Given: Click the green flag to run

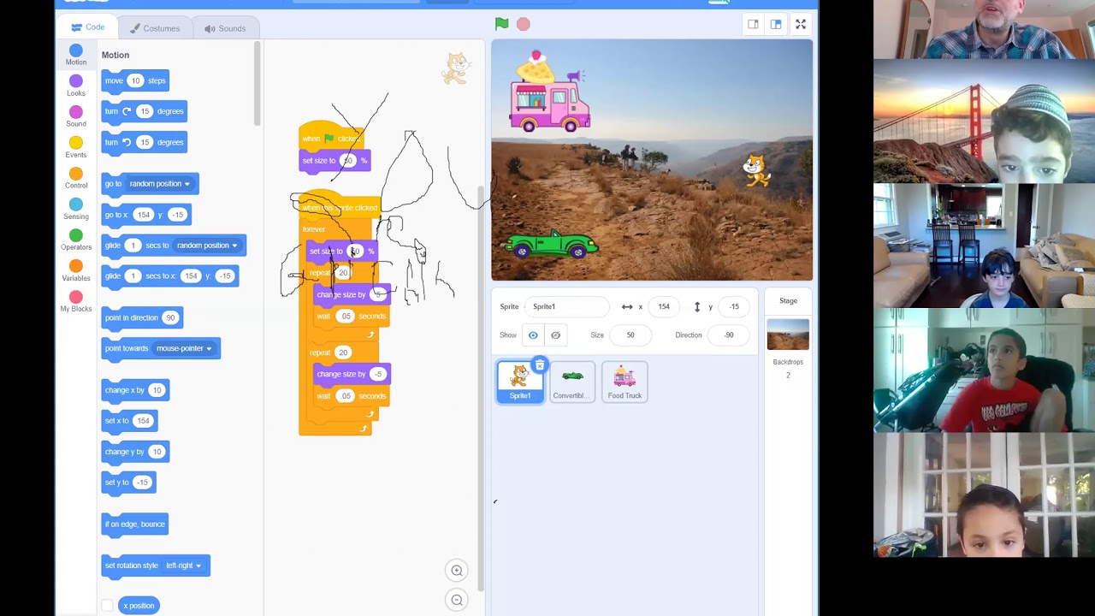Looking at the screenshot, I should coord(502,24).
